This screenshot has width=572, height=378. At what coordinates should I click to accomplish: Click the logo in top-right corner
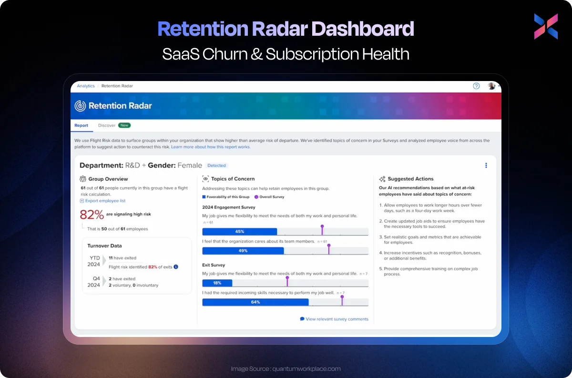tap(546, 26)
